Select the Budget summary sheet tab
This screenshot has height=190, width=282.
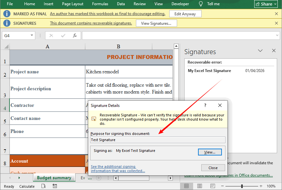pyautogui.click(x=54, y=178)
